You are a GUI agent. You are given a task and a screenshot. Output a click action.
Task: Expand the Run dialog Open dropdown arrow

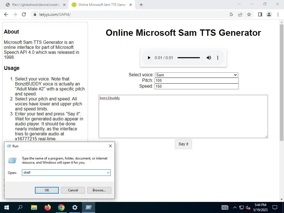coord(108,173)
